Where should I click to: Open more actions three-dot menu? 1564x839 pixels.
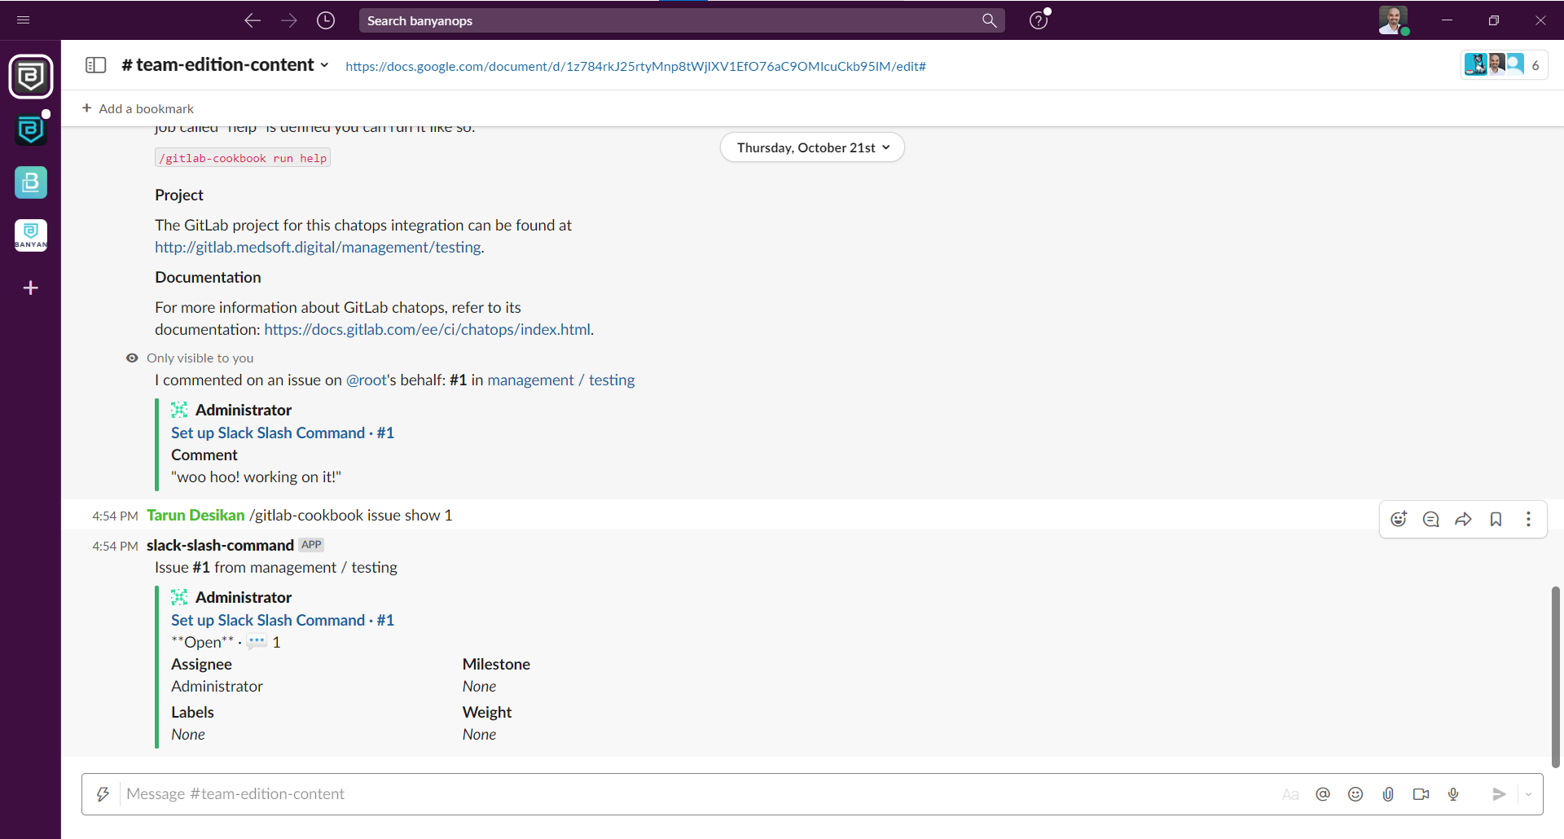tap(1528, 519)
